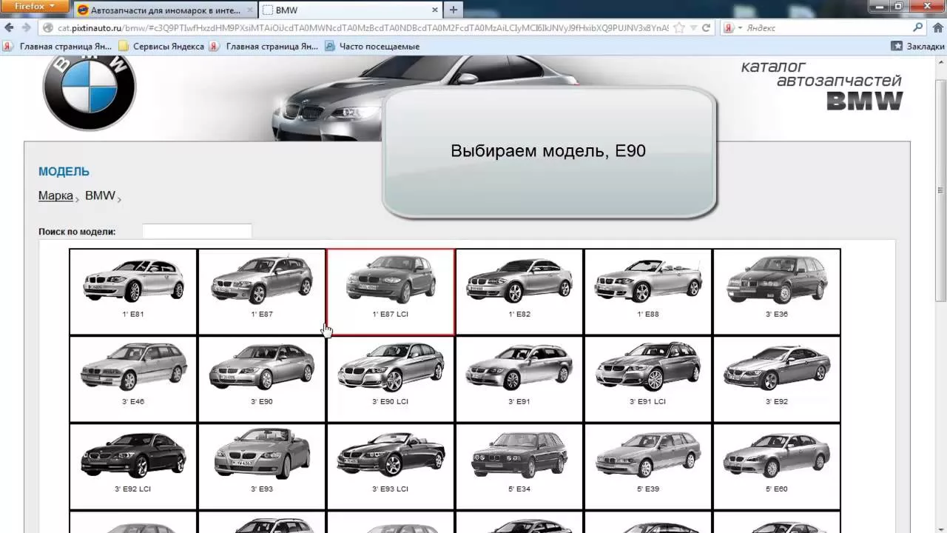The height and width of the screenshot is (533, 947).
Task: Choose the 3' E90 model
Action: click(x=262, y=379)
